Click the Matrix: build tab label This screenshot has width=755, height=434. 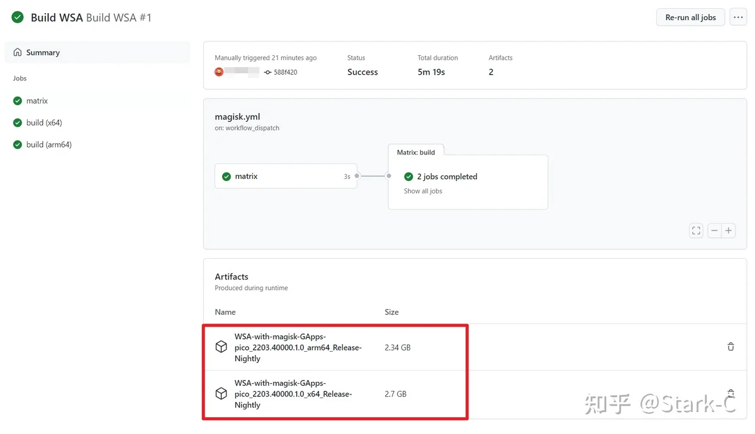click(416, 152)
